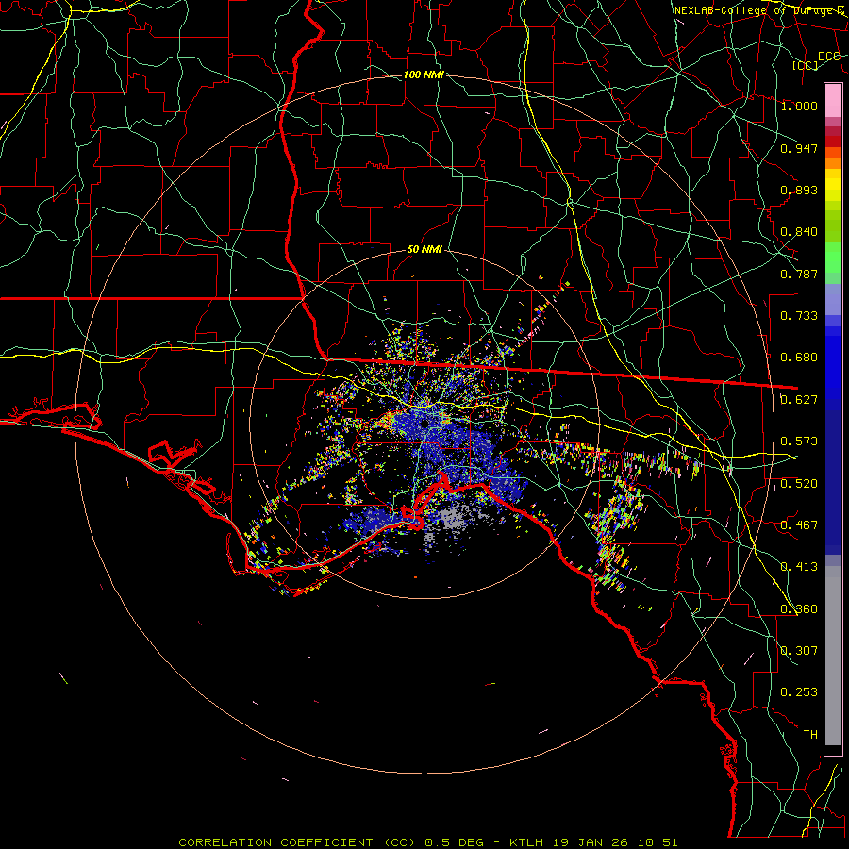Select the 0.573 scale label
Viewport: 849px width, 849px height.
(x=799, y=441)
